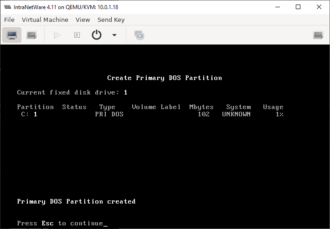Image resolution: width=330 pixels, height=229 pixels.
Task: Shut down the VM with power icon
Action: (x=97, y=35)
